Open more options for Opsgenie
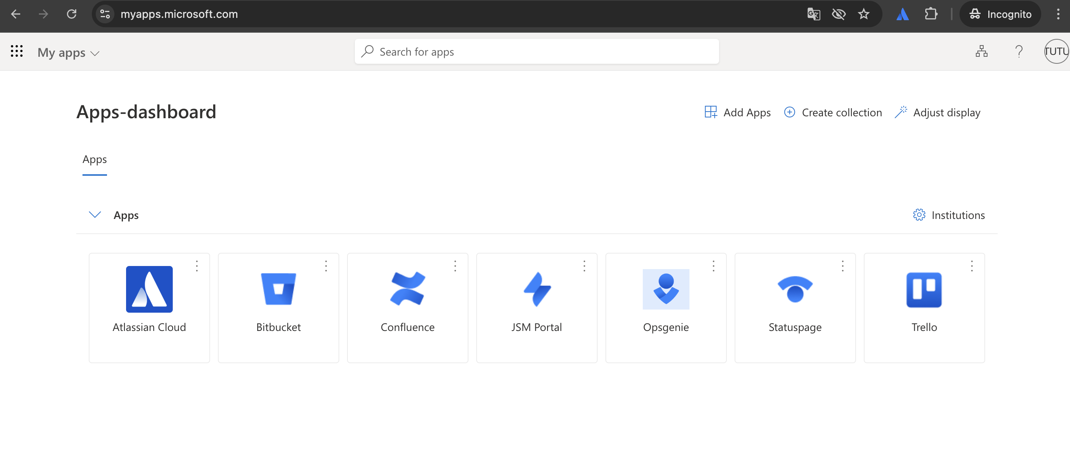Screen dimensions: 1070x455 pyautogui.click(x=714, y=266)
